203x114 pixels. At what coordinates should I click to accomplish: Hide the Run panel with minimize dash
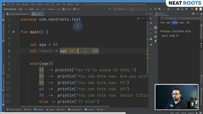[197, 14]
